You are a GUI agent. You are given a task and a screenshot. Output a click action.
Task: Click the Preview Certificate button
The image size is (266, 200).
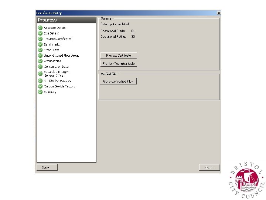click(x=119, y=56)
